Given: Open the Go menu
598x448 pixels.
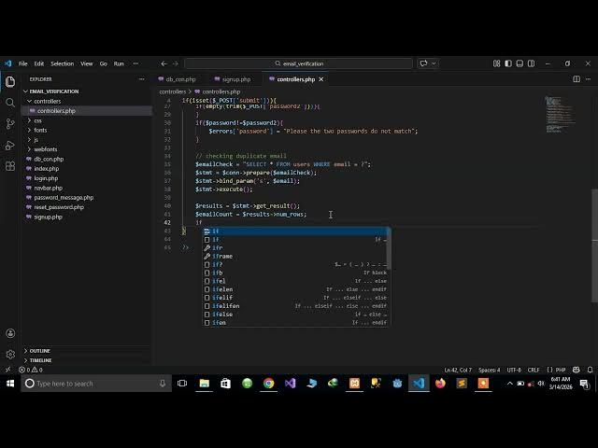Looking at the screenshot, I should click(x=104, y=63).
